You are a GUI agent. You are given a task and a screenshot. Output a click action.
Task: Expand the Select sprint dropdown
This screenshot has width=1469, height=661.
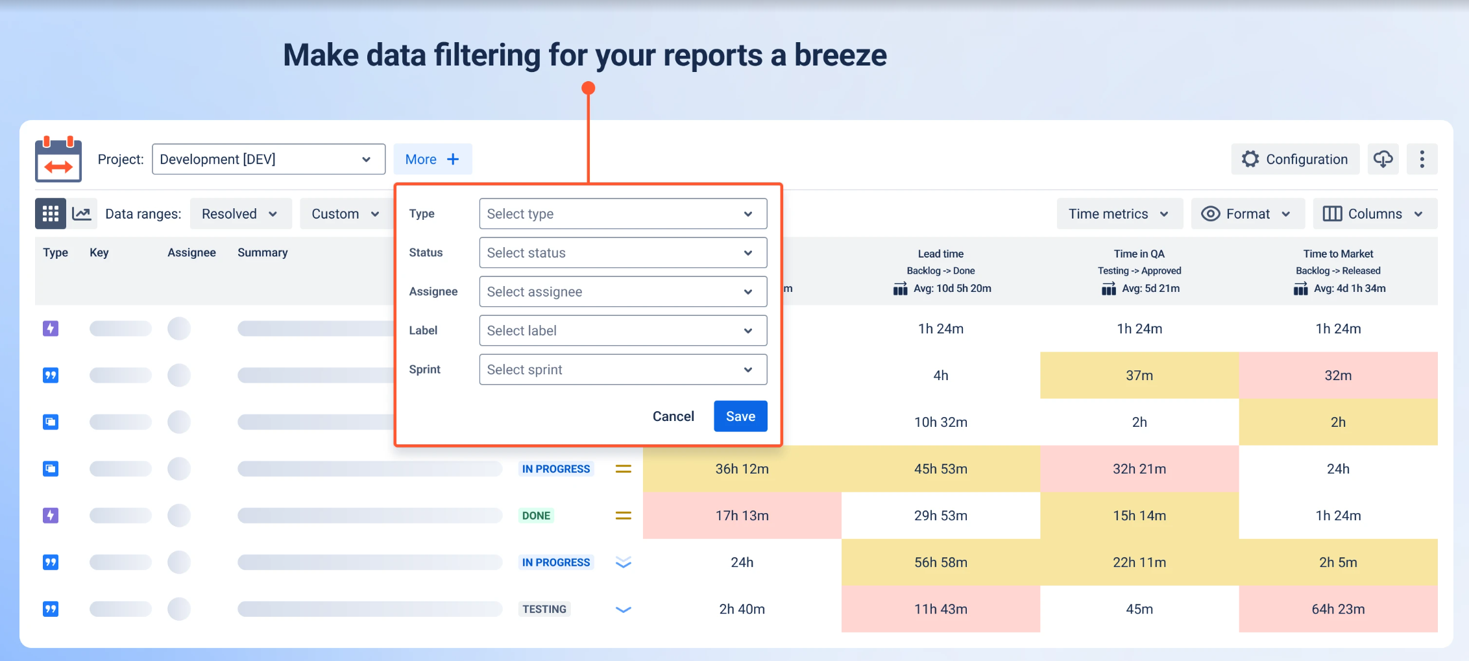(623, 369)
